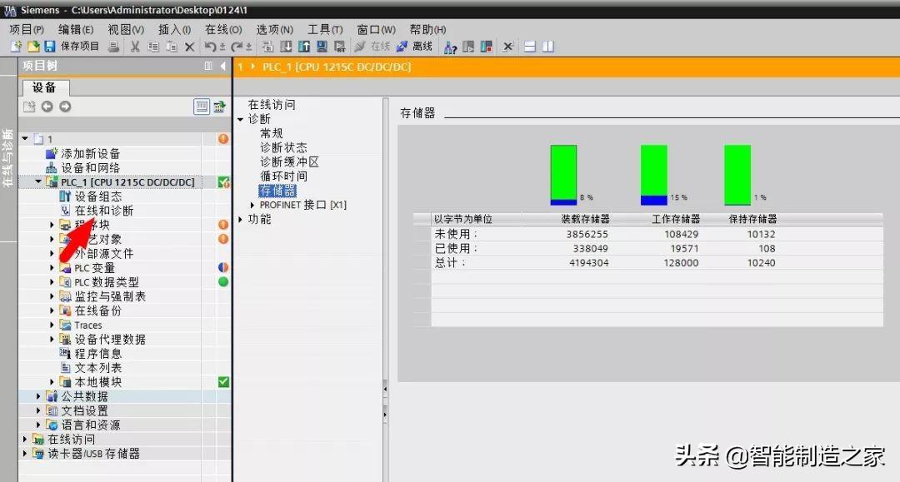Open 设备和网络 in the project tree
This screenshot has width=900, height=482.
(x=90, y=168)
